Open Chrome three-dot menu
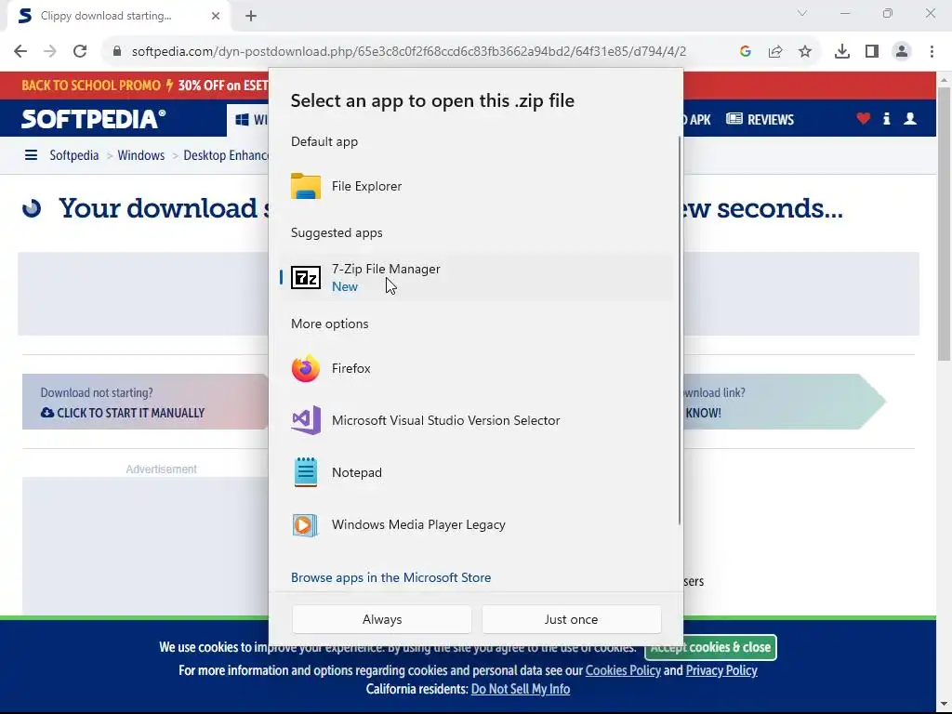 coord(932,52)
